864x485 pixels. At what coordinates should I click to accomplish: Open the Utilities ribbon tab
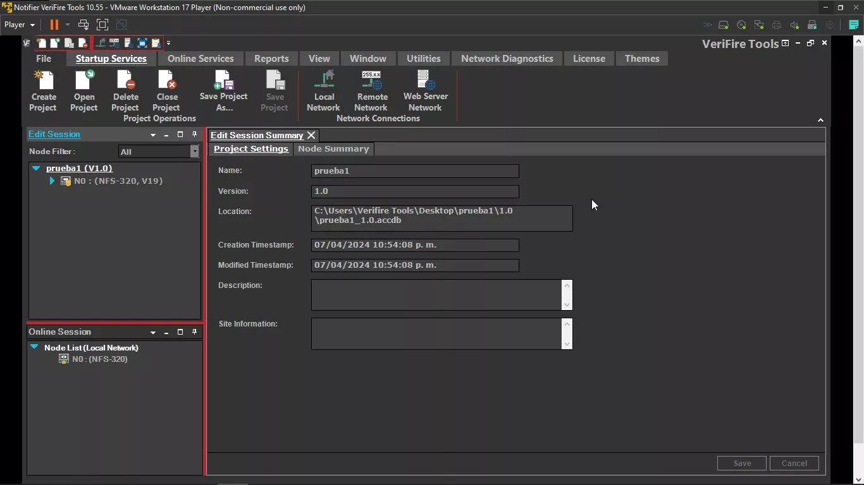424,59
